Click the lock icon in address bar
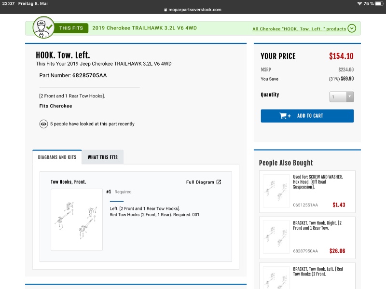386x289 pixels. pos(165,10)
